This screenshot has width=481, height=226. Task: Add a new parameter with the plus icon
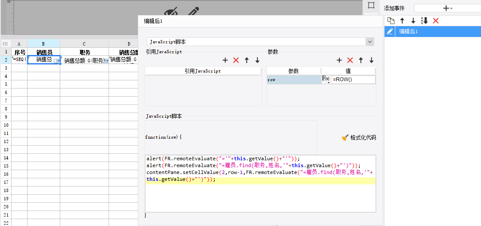click(339, 60)
